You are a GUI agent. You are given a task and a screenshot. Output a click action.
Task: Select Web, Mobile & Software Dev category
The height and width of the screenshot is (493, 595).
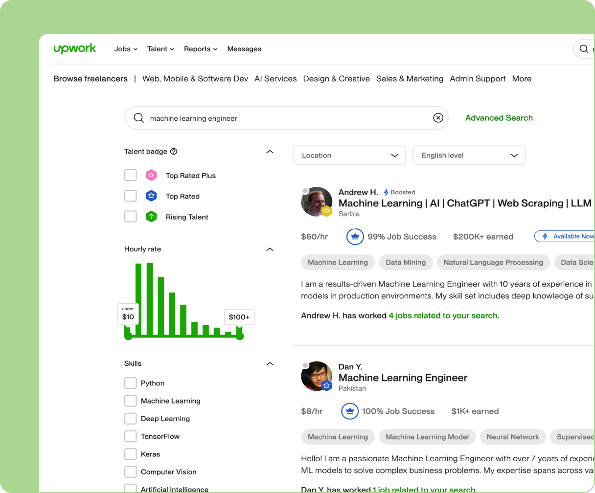point(195,79)
